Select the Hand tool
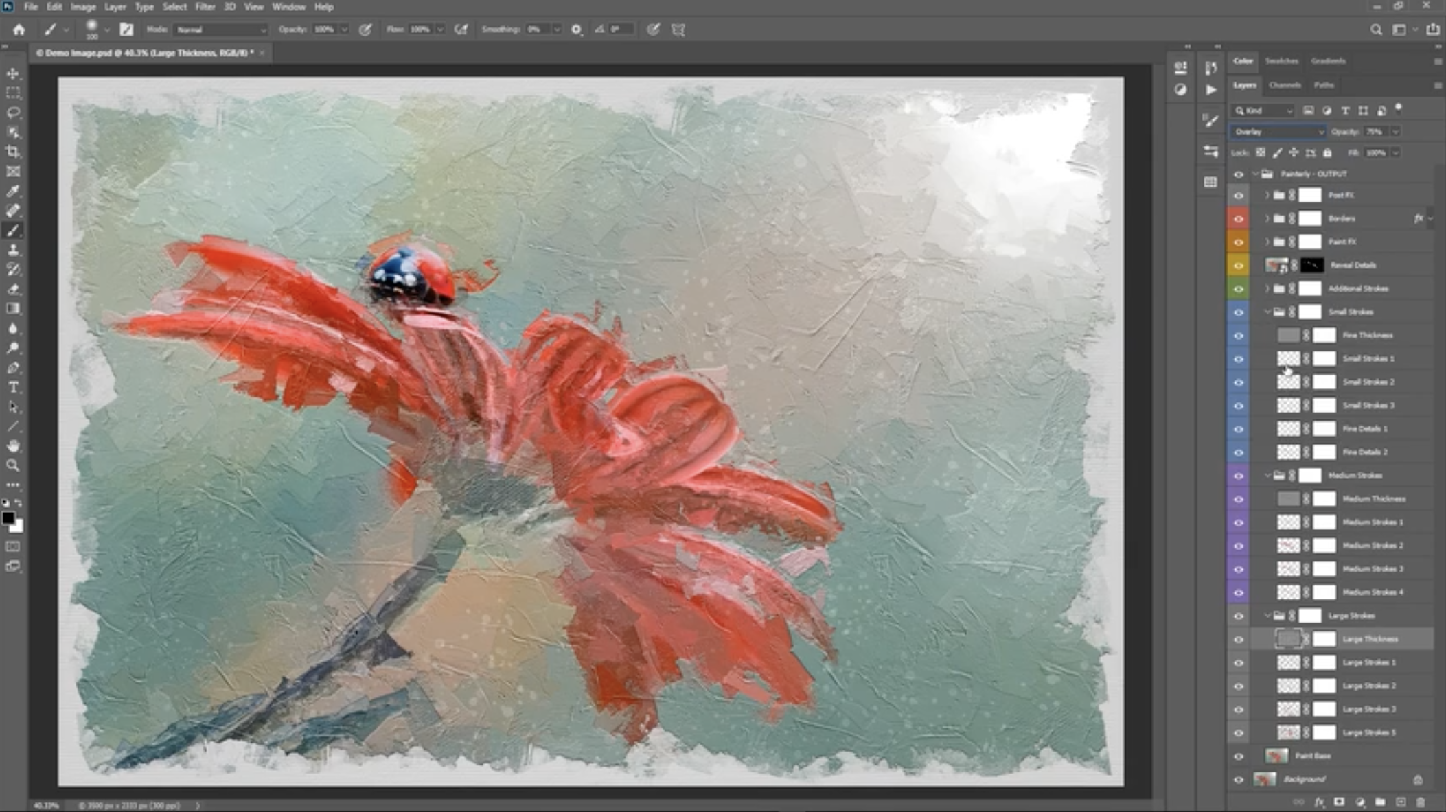This screenshot has width=1446, height=812. tap(13, 446)
